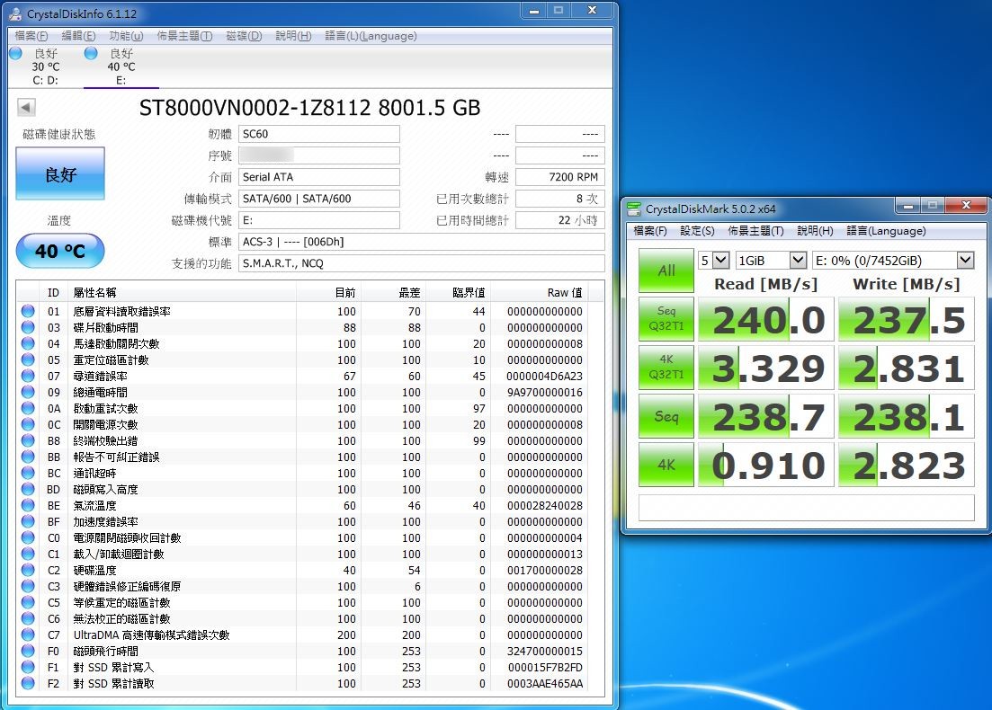Screen dimensions: 992x710
Task: Click the standard field ACS-3
Action: pyautogui.click(x=421, y=242)
